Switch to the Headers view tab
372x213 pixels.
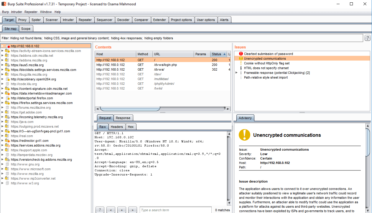coord(117,127)
